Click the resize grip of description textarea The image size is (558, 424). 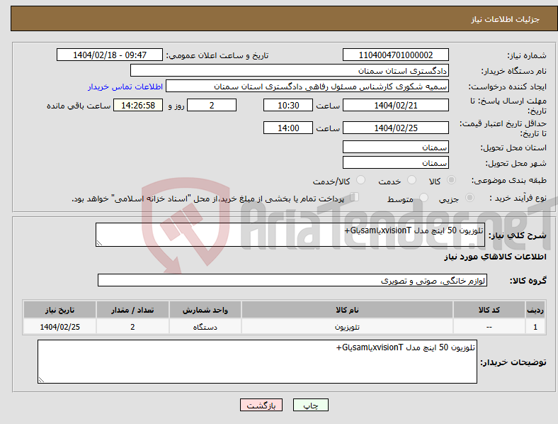click(99, 243)
